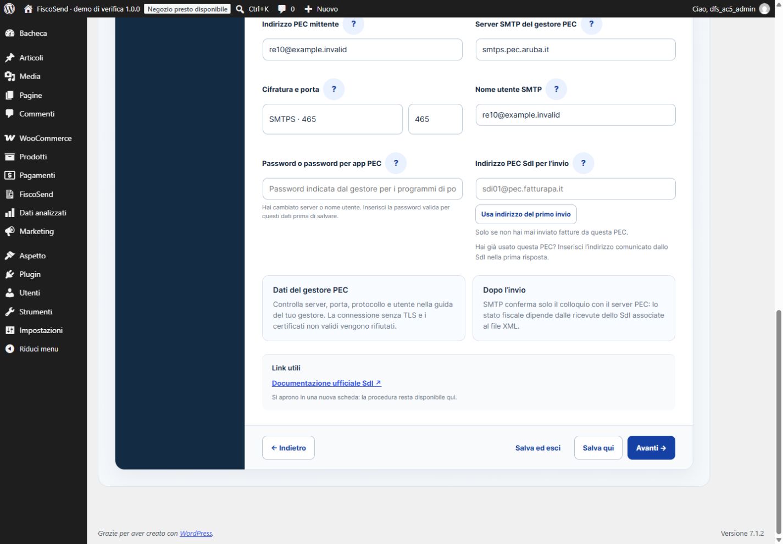The height and width of the screenshot is (544, 783).
Task: Show help for Nome utente SMTP
Action: point(556,89)
